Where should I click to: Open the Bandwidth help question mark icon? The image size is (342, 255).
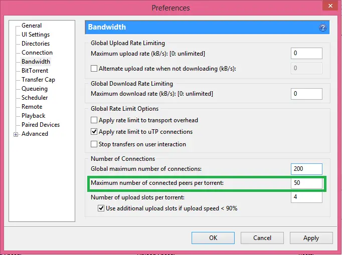[x=323, y=28]
